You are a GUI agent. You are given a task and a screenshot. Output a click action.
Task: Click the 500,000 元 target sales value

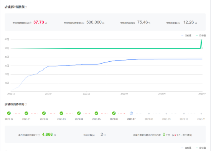pyautogui.click(x=95, y=22)
